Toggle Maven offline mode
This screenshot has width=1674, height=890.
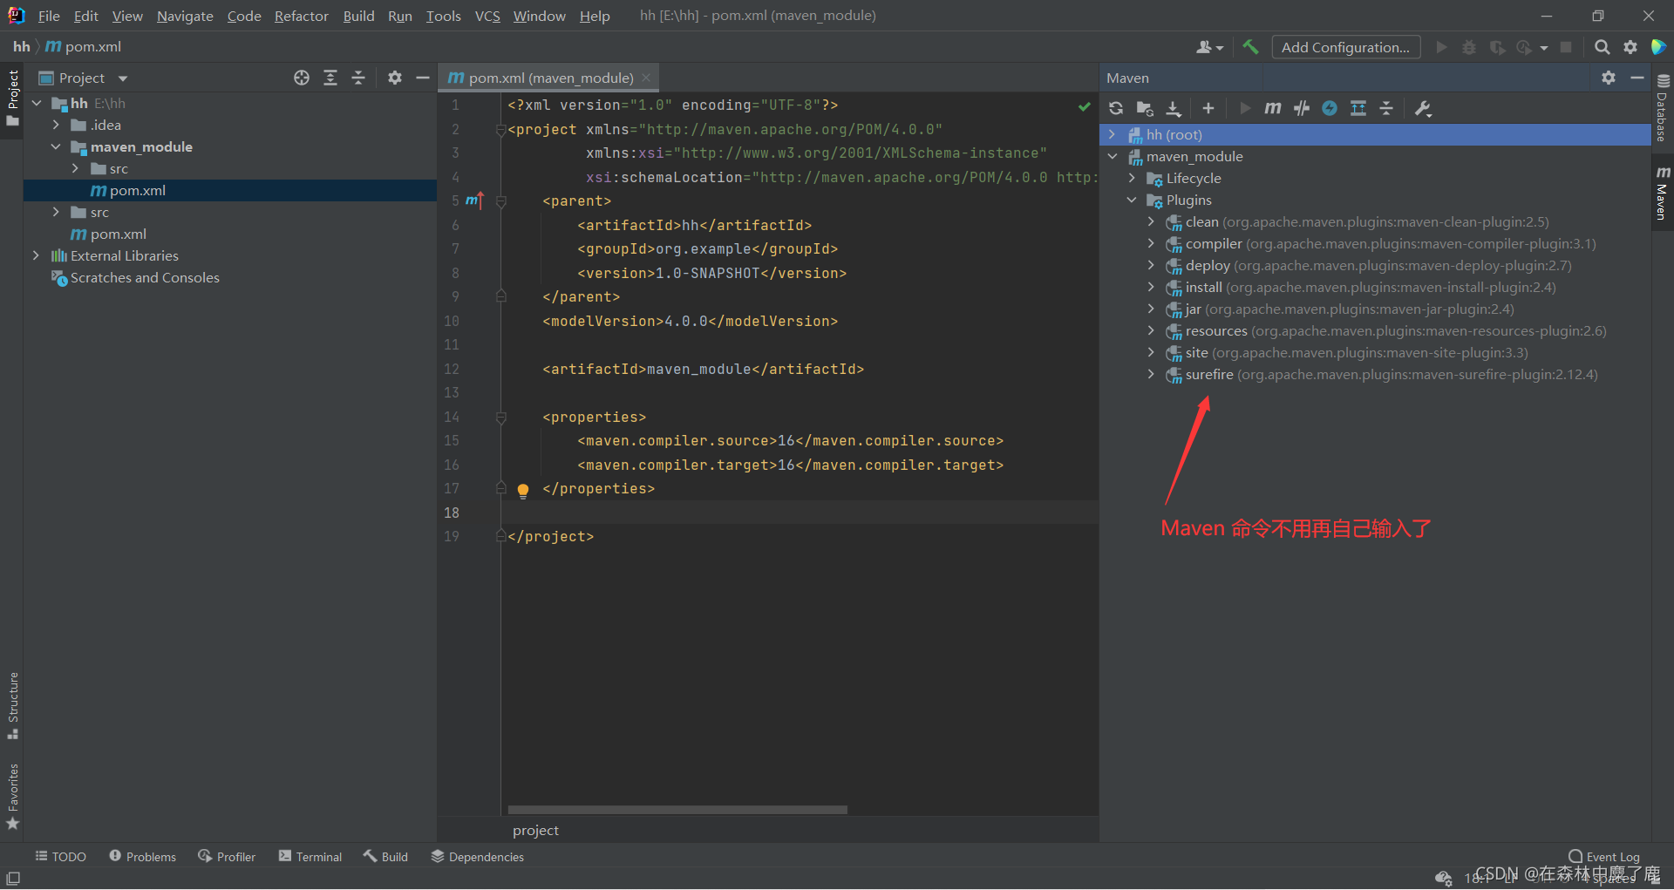[1330, 108]
